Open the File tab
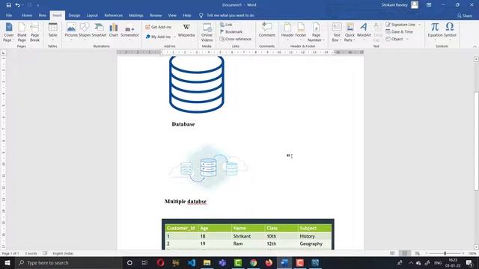The width and height of the screenshot is (479, 269). click(x=9, y=15)
